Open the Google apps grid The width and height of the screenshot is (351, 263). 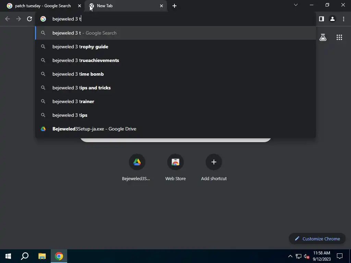point(339,37)
